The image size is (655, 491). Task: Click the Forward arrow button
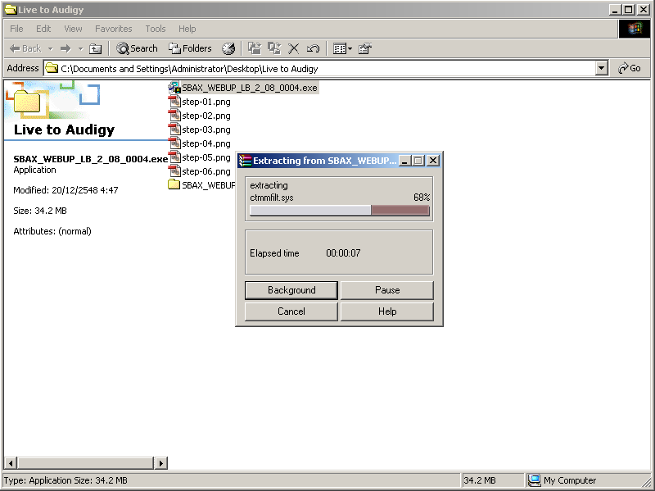click(x=65, y=48)
